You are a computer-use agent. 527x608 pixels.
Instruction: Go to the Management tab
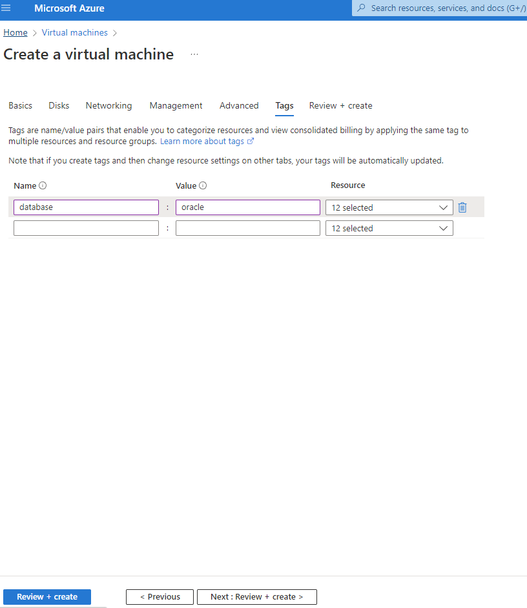[176, 105]
